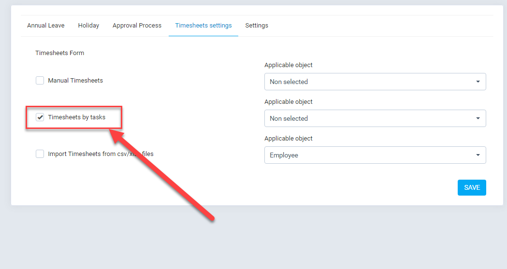Click the Timesheets Form heading
Screen dimensions: 507x269
60,53
